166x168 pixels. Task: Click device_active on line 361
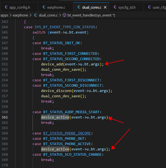tap(55, 117)
